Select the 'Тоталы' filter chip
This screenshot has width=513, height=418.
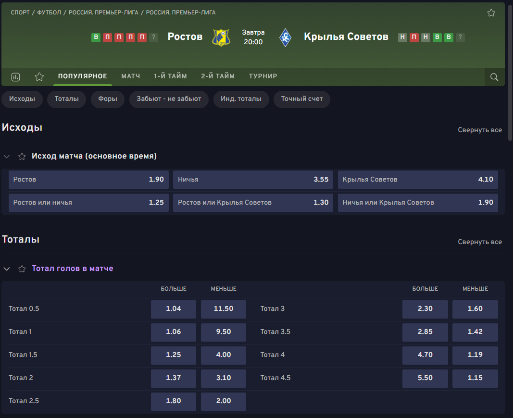pyautogui.click(x=67, y=99)
